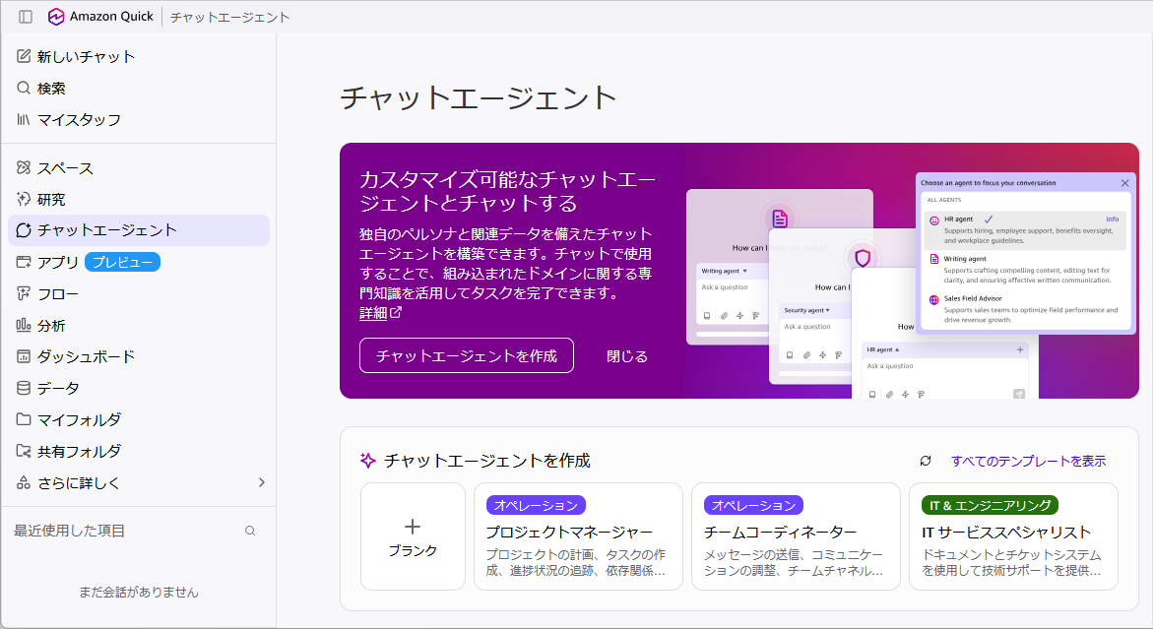Image resolution: width=1153 pixels, height=629 pixels.
Task: Click the チャットエージェント sidebar icon
Action: [x=24, y=230]
